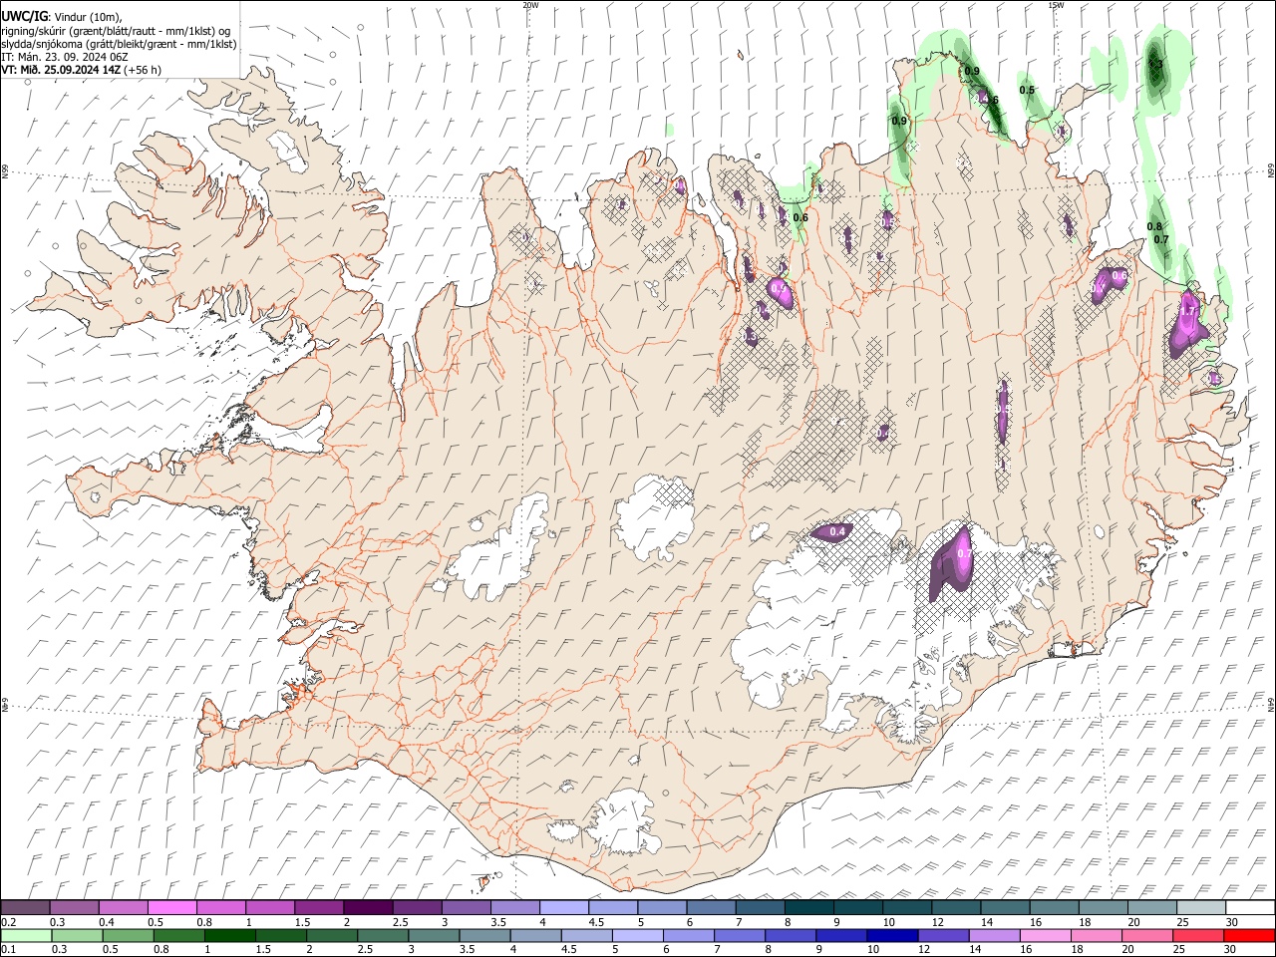Click the "20W" longitude label
1276x957 pixels.
[x=530, y=5]
